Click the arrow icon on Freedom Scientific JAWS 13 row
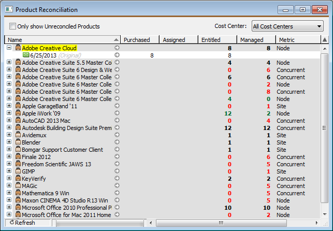333x231 pixels. [117, 164]
